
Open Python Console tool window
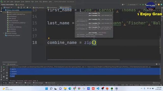(50, 83)
